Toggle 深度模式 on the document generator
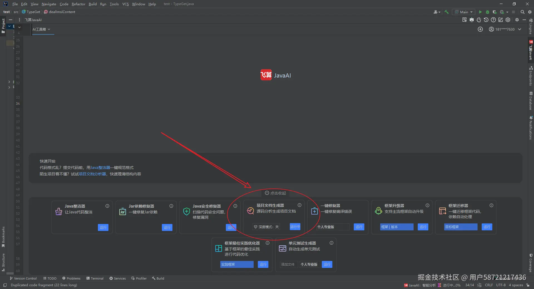The height and width of the screenshot is (289, 534). coord(266,227)
